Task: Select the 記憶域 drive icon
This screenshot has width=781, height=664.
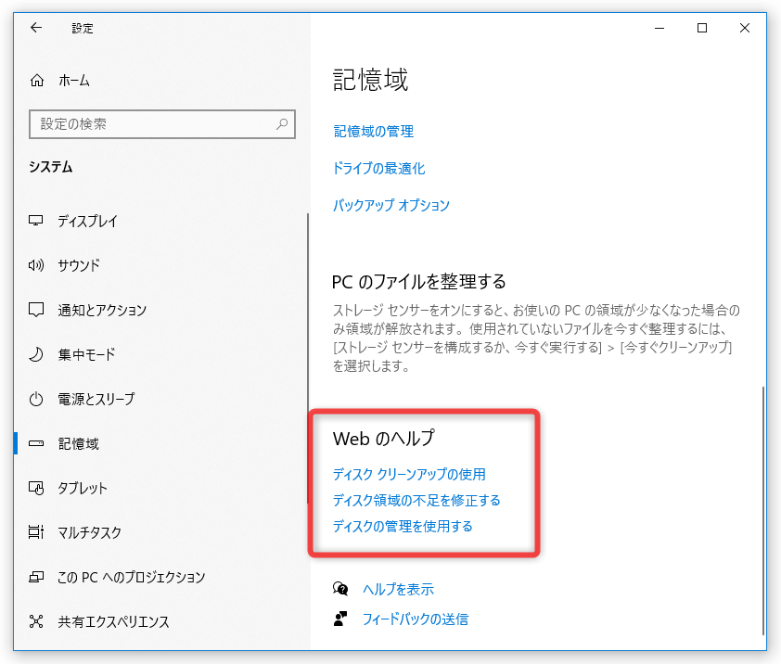Action: click(36, 443)
